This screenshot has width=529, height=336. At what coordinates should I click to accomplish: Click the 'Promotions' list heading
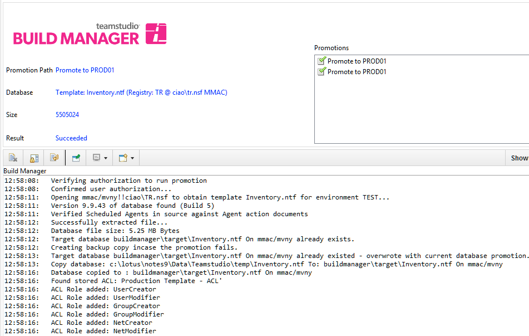332,48
